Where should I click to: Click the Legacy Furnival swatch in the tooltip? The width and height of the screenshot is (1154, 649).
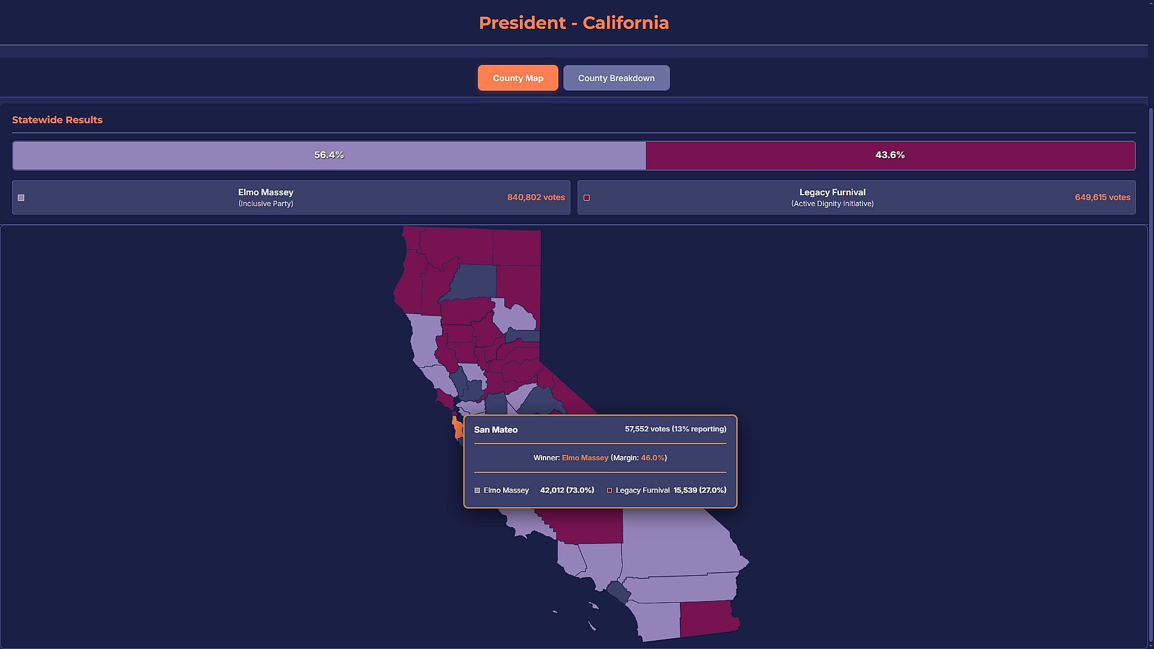[x=609, y=490]
